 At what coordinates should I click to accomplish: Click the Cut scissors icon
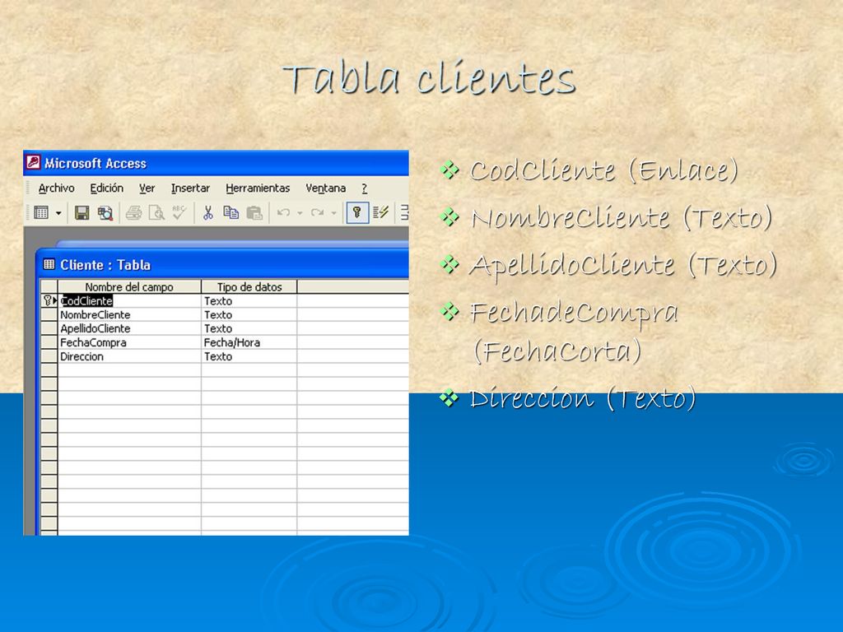click(208, 213)
